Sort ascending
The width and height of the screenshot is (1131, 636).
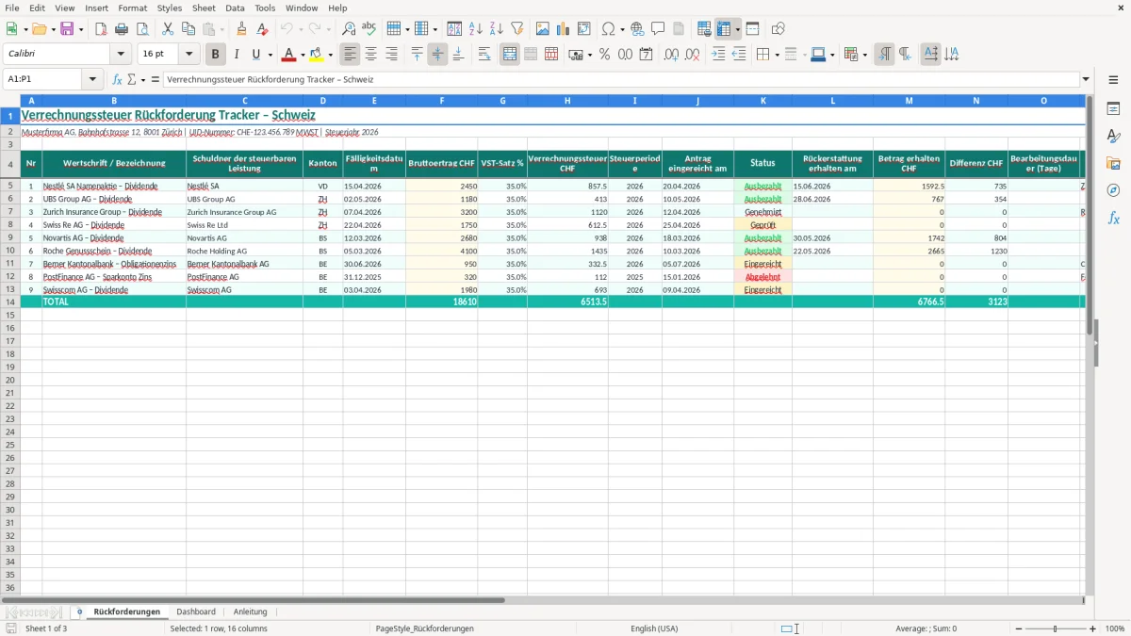(x=475, y=29)
